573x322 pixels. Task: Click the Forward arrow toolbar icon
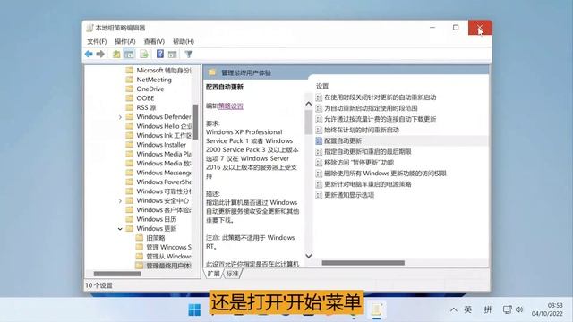100,55
